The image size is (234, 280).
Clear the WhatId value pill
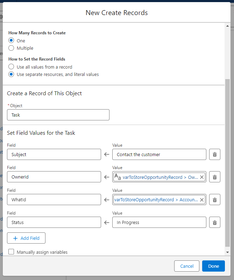pos(201,200)
